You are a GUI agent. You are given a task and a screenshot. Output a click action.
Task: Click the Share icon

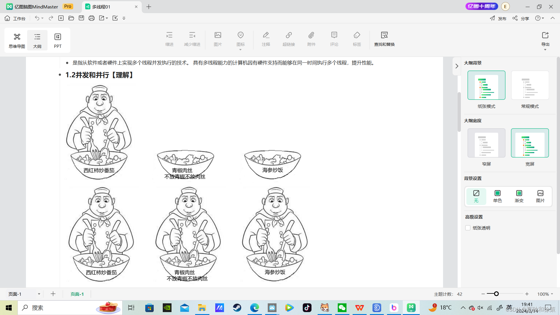tap(521, 18)
